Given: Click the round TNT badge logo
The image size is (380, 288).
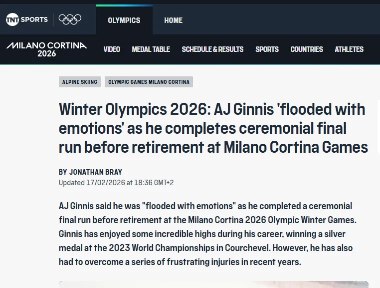Looking at the screenshot, I should pyautogui.click(x=12, y=19).
